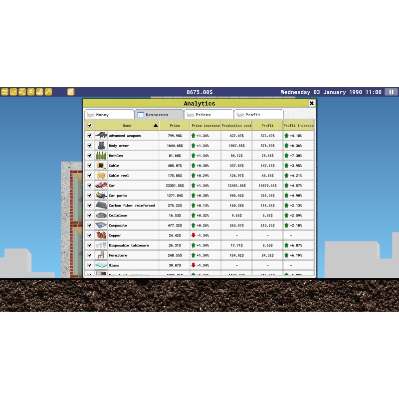Click the Furniture chair icon

point(101,255)
